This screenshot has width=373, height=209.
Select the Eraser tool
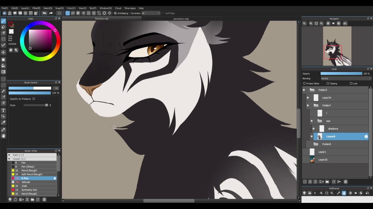pos(3,27)
